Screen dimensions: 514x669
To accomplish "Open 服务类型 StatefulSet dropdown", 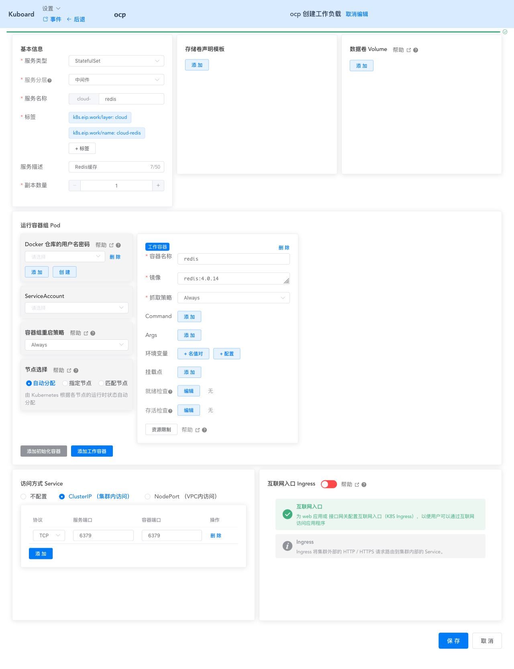I will pyautogui.click(x=116, y=61).
